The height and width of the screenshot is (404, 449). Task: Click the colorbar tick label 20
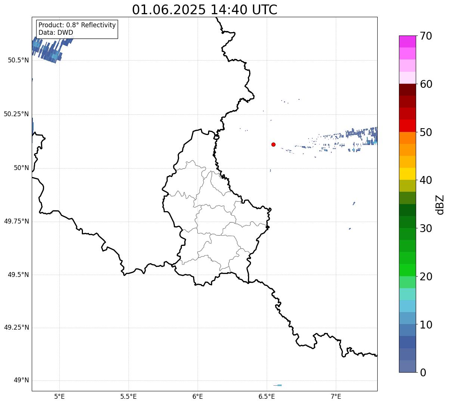pyautogui.click(x=426, y=277)
